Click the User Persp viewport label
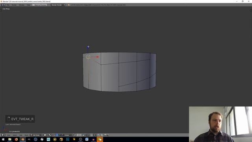Viewport: 252px width, 142px height. [x=6, y=9]
